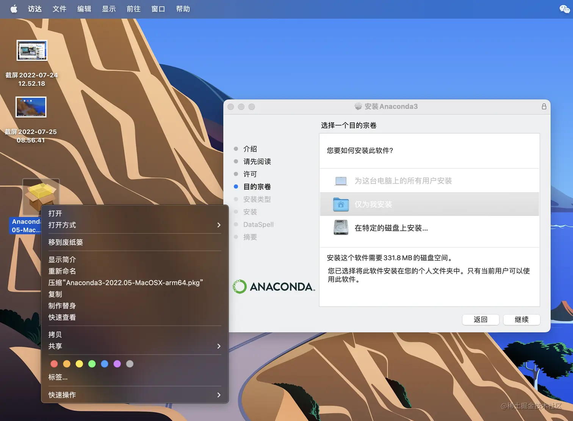The height and width of the screenshot is (421, 573).
Task: Click the Anaconda logo in installer sidebar
Action: 274,287
